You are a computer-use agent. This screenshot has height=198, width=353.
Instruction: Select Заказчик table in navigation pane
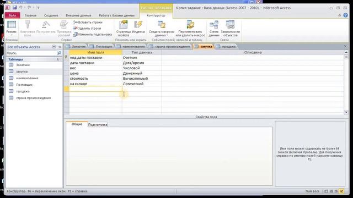(23, 65)
